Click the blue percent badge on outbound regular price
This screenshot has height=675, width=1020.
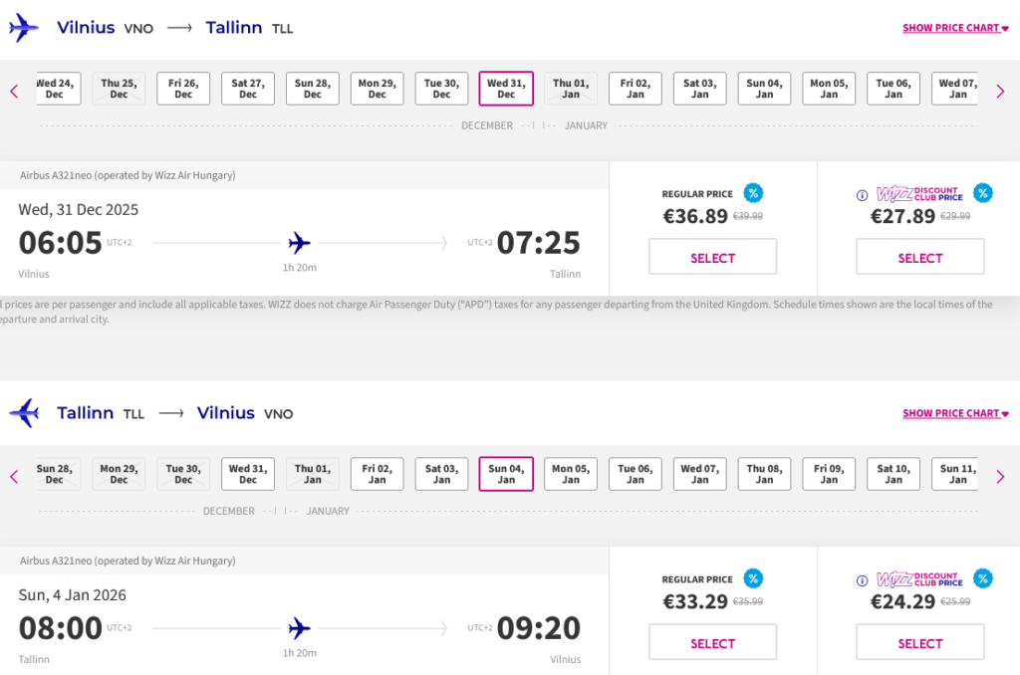click(754, 193)
